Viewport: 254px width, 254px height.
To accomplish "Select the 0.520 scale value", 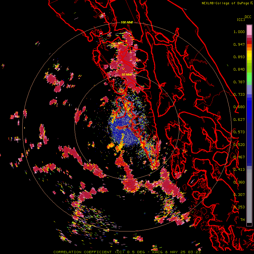I will [x=239, y=145].
